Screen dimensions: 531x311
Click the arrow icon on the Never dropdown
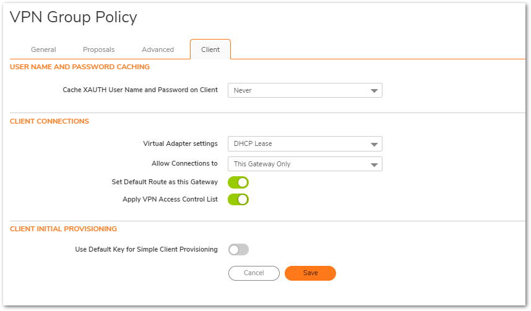coord(374,91)
